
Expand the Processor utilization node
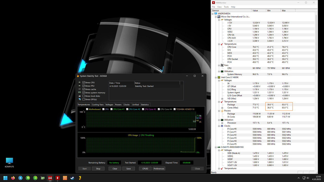pyautogui.click(x=222, y=123)
